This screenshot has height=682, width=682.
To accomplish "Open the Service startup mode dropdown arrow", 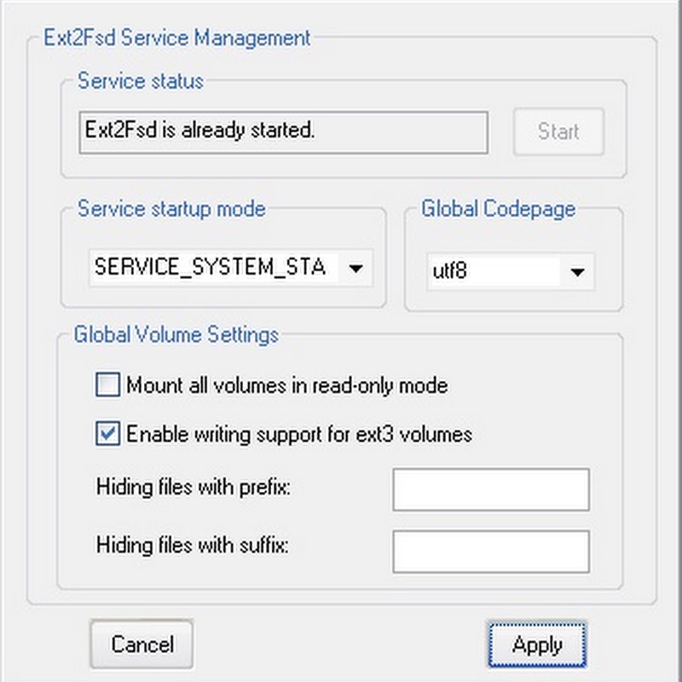I will [x=355, y=268].
